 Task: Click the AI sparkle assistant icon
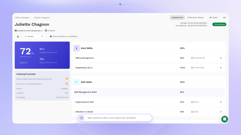(x=82, y=118)
